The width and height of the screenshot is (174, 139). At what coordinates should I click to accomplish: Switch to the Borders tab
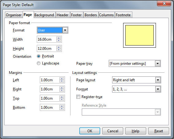(91, 15)
